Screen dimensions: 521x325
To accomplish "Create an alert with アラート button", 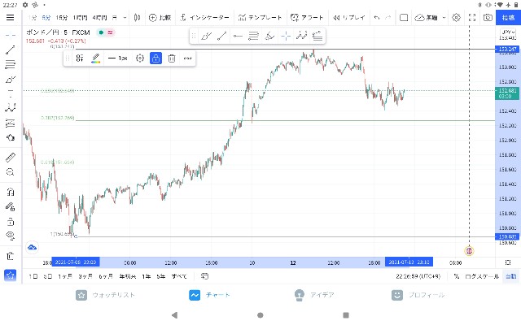I will [307, 18].
